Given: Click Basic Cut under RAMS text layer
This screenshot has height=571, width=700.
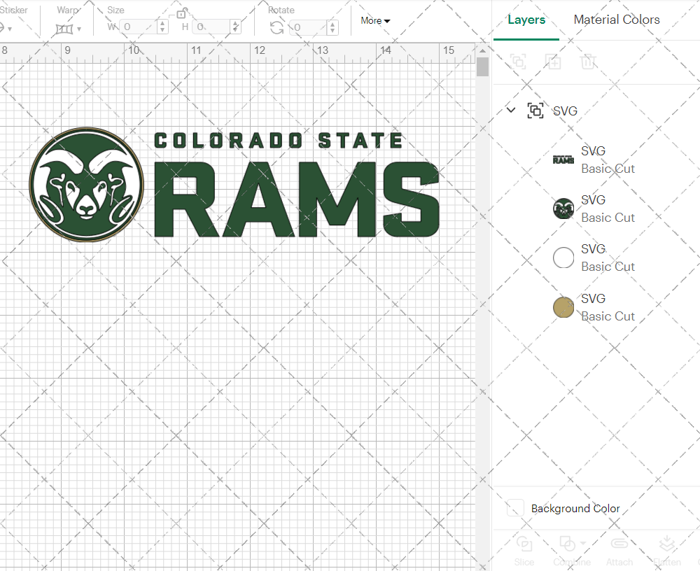Looking at the screenshot, I should (x=608, y=169).
